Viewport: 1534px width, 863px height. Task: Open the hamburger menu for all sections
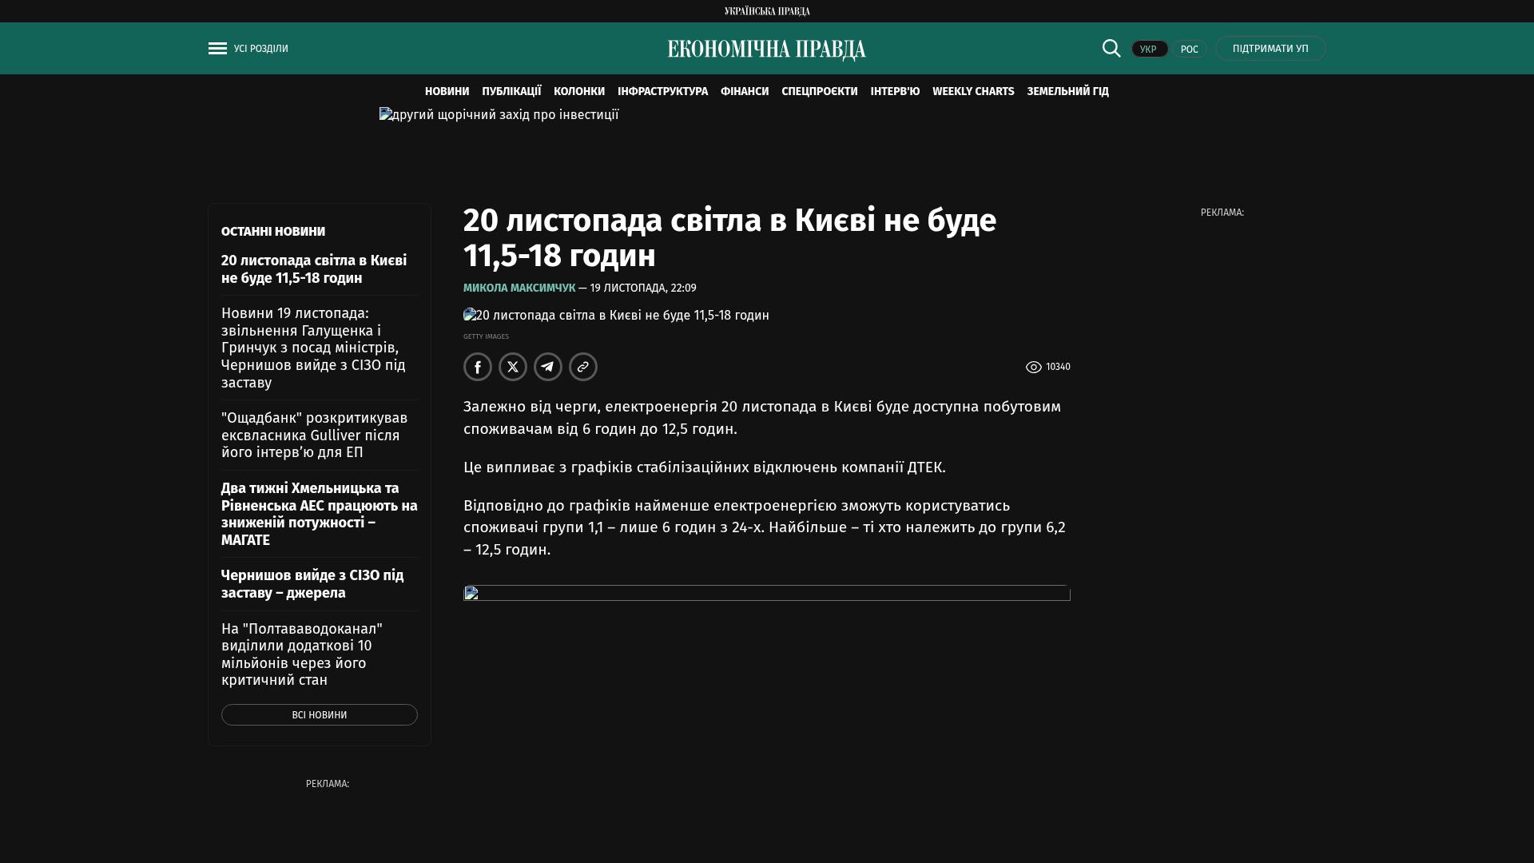coord(217,49)
